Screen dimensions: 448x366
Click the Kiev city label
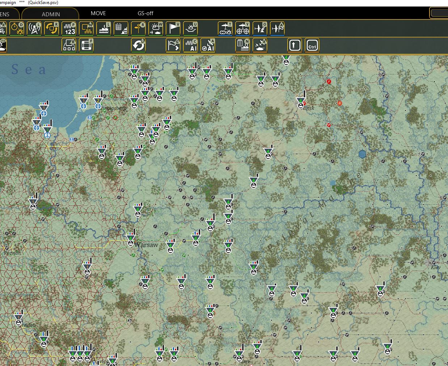click(x=436, y=267)
